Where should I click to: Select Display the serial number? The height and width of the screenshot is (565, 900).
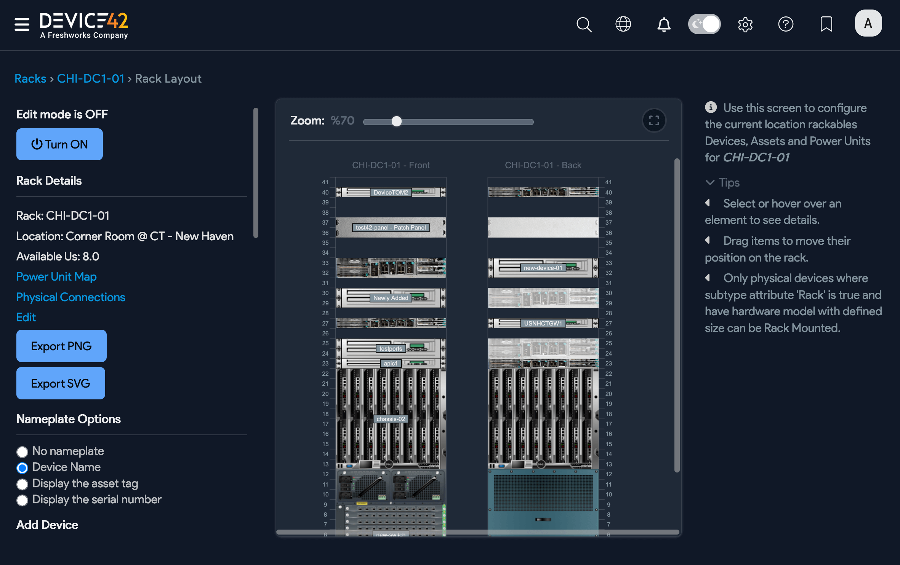coord(22,500)
